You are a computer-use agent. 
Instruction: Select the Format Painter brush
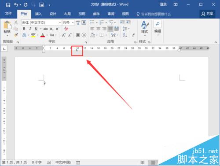[x=16, y=35]
